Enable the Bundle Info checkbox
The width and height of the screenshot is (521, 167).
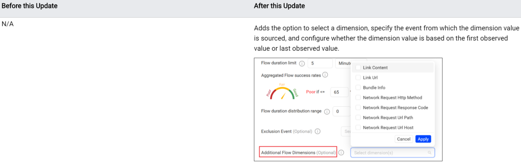(358, 88)
